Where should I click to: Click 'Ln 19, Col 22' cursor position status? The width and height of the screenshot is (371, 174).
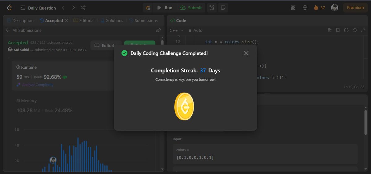point(355,87)
